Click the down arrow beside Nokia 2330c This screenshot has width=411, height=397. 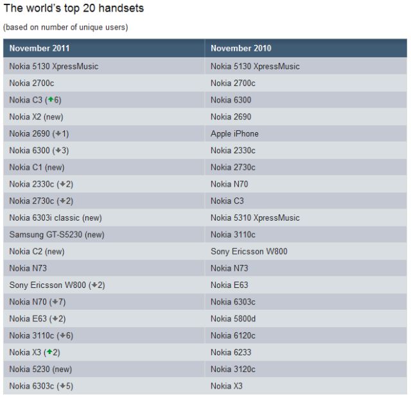point(62,183)
